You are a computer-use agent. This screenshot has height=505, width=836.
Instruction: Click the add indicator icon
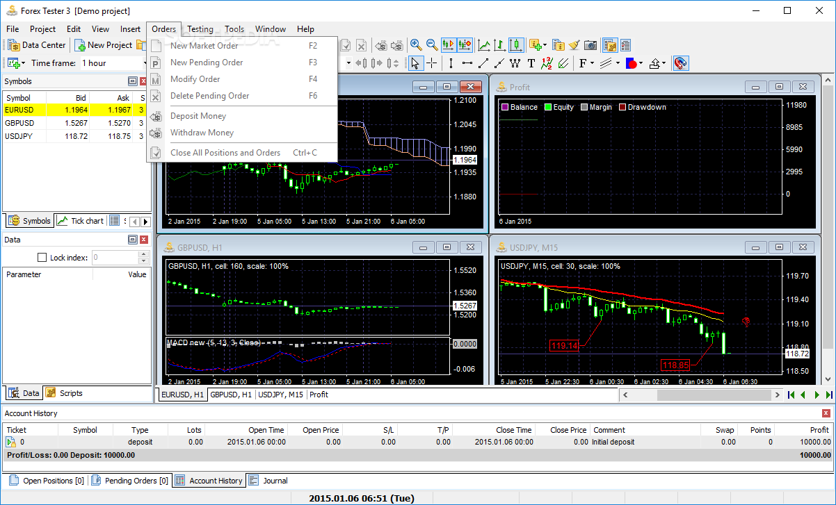tap(535, 45)
